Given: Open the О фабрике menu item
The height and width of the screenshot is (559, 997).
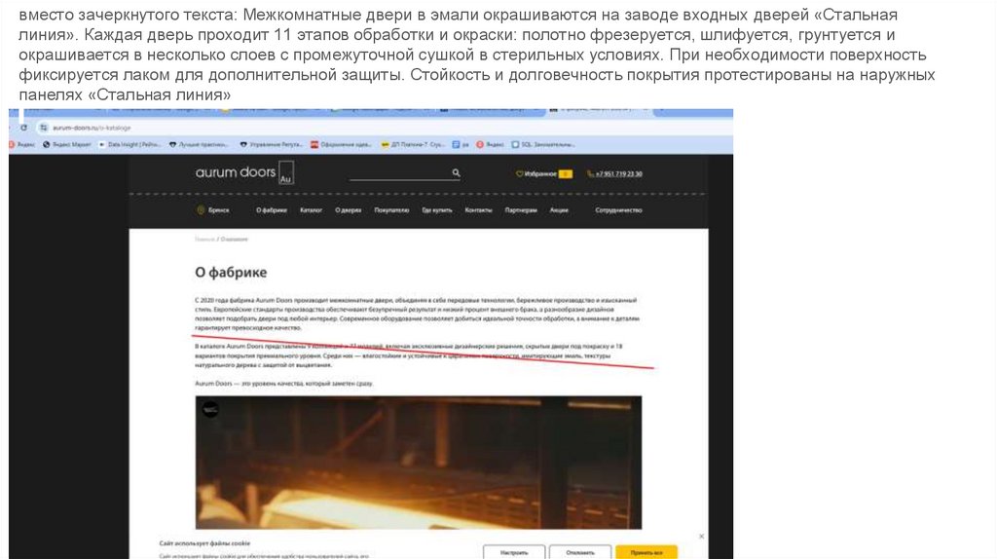Looking at the screenshot, I should (272, 209).
